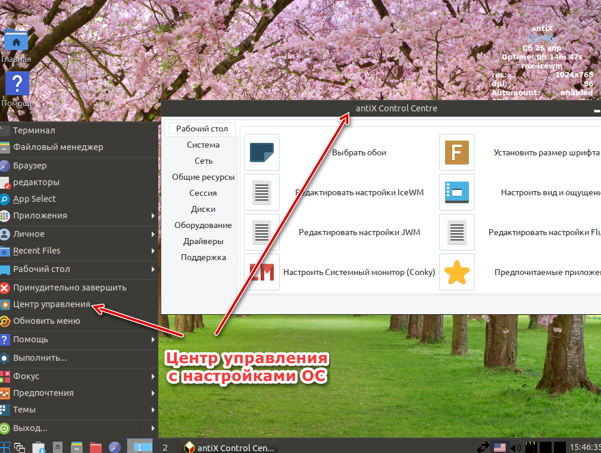Viewport: 601px width, 453px height.
Task: Click the yellow star preferred applications icon
Action: click(457, 272)
